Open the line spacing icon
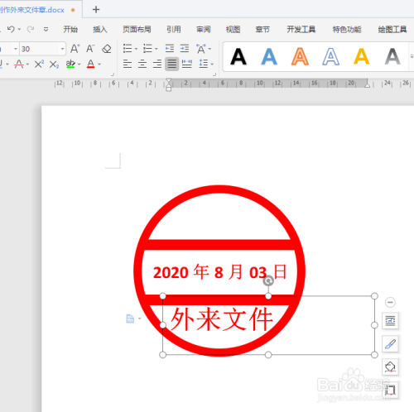 point(204,64)
